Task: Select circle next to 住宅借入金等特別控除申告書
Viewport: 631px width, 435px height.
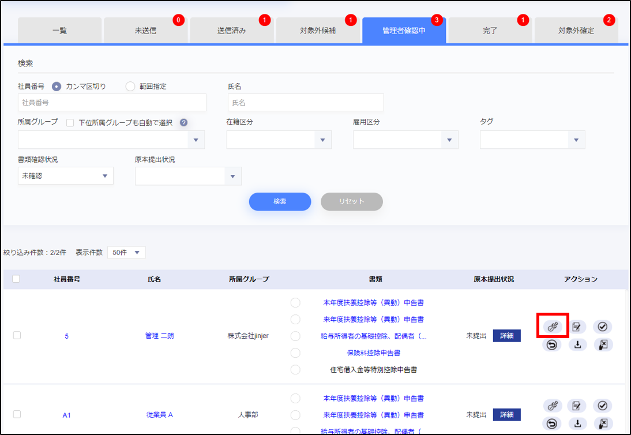Action: point(295,369)
